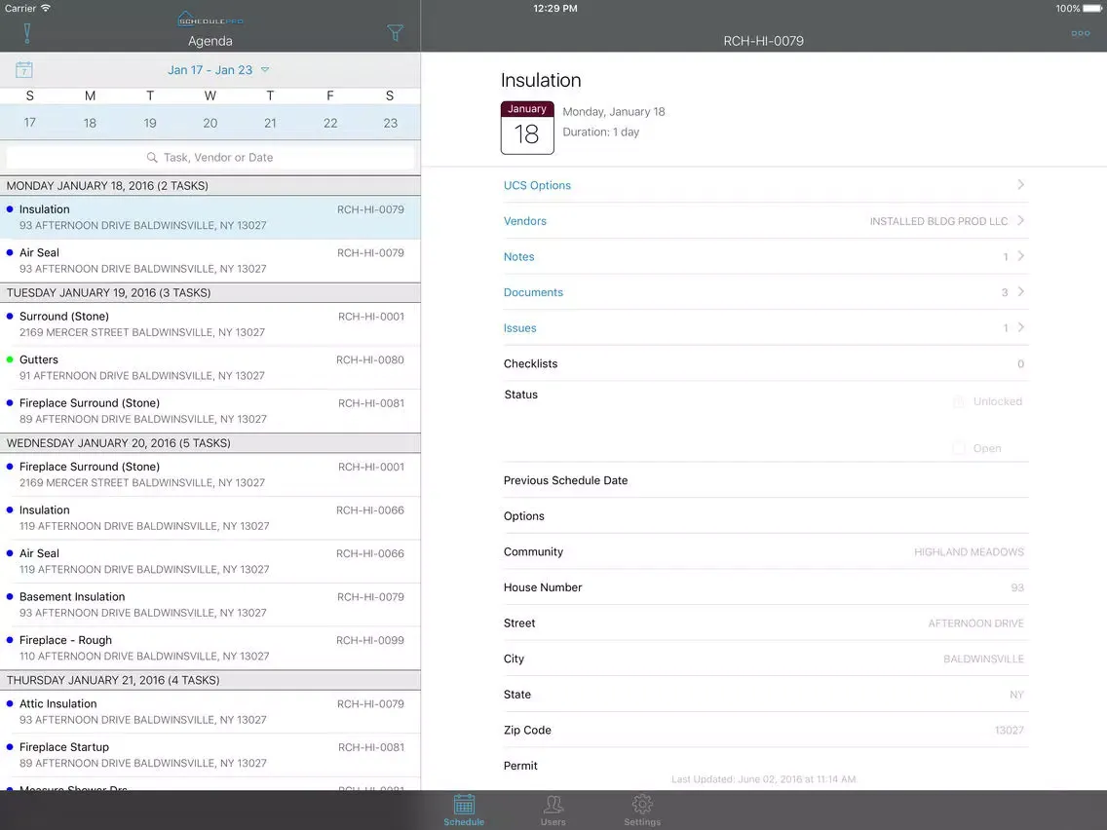Open the Issues link
This screenshot has height=830, width=1107.
[519, 328]
